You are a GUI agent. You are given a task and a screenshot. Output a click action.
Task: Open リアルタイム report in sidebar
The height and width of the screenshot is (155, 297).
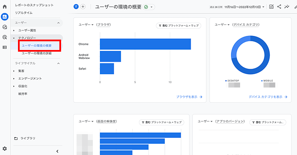tap(24, 12)
